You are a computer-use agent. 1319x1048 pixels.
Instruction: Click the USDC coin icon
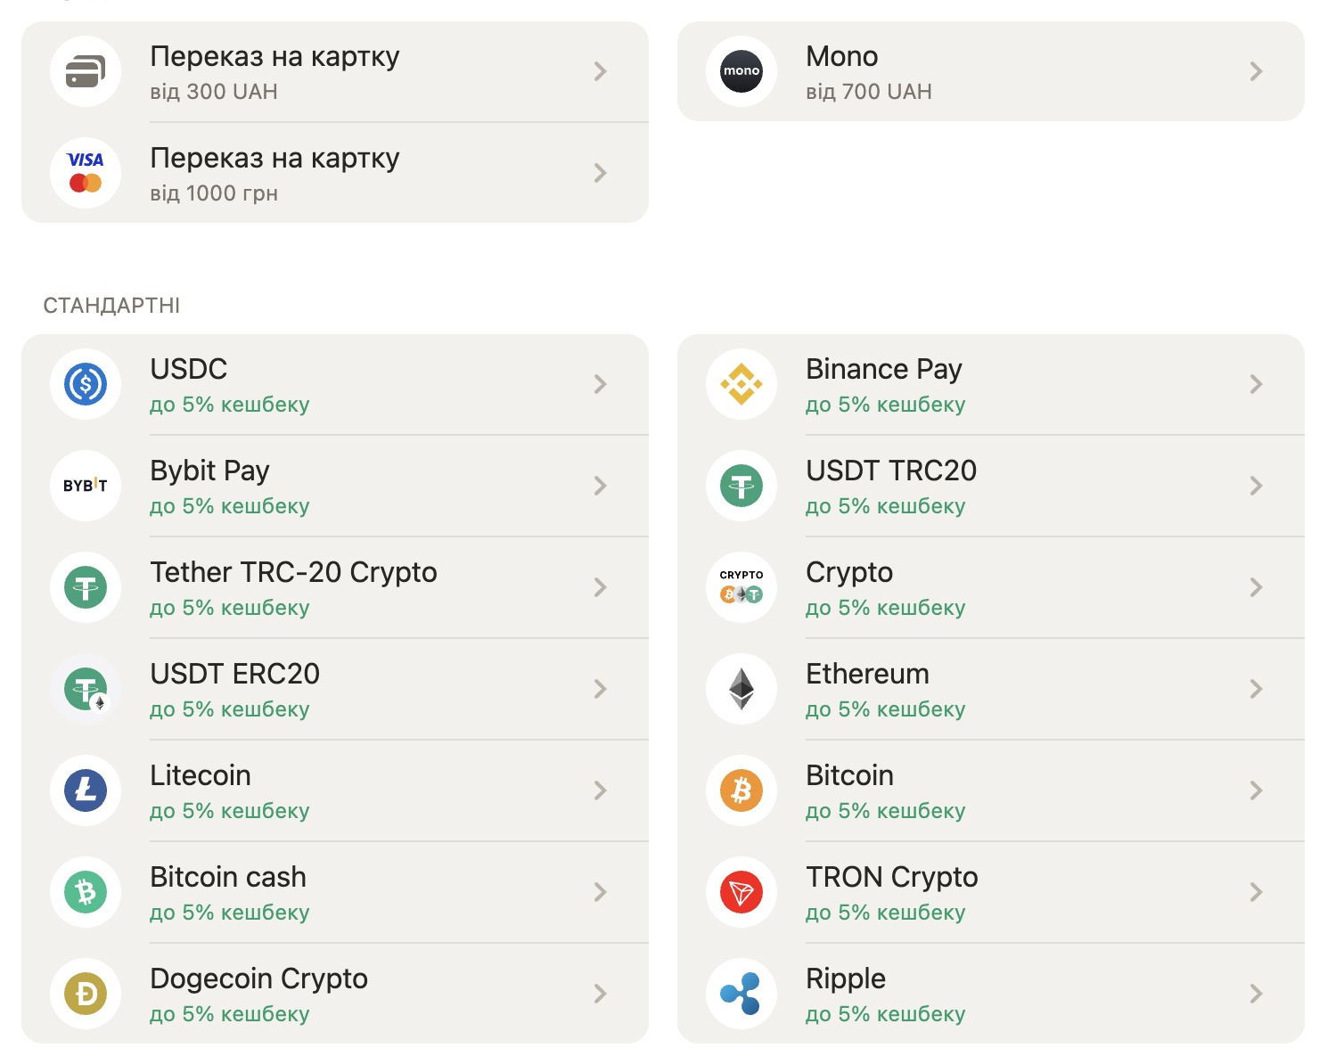[x=86, y=384]
